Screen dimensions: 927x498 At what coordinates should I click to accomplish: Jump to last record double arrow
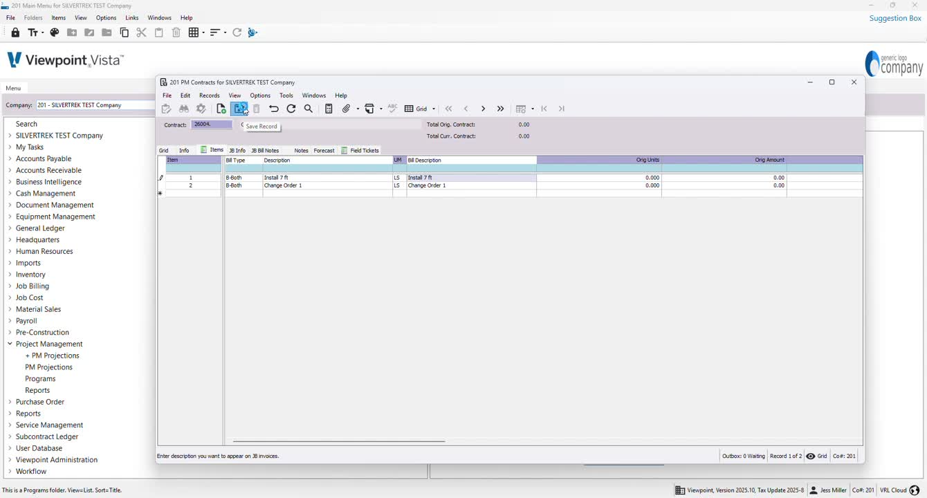pos(500,109)
